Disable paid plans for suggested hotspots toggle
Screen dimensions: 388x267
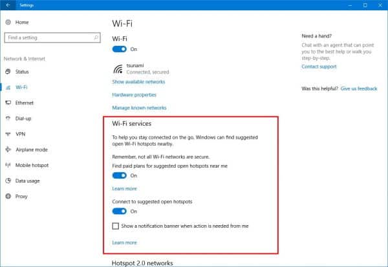(x=120, y=175)
